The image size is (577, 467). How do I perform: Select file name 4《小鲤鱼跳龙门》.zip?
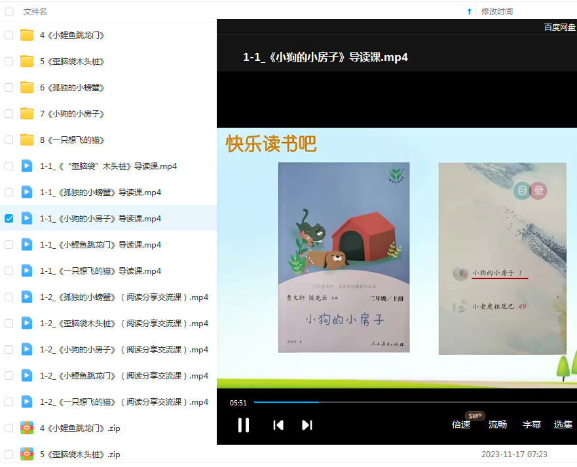point(80,428)
